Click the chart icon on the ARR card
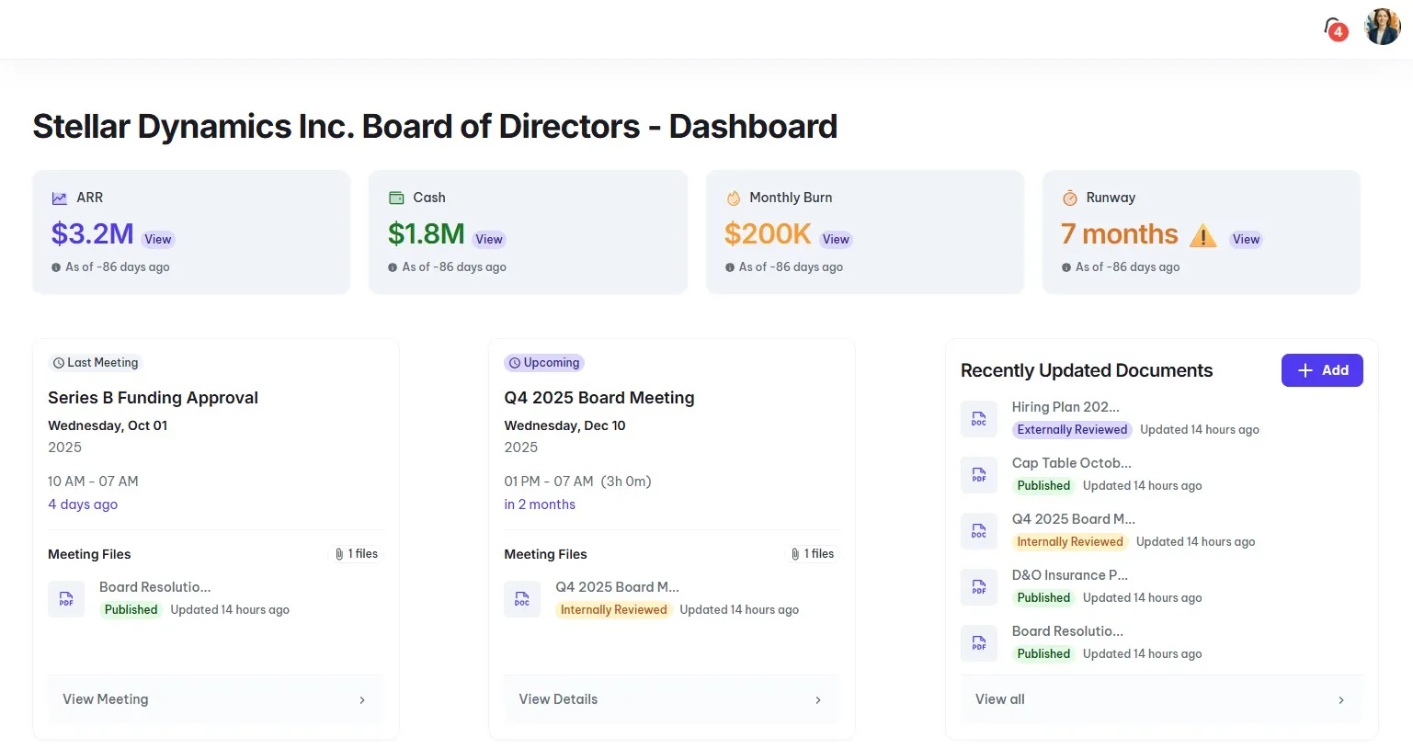This screenshot has width=1413, height=748. (x=60, y=197)
